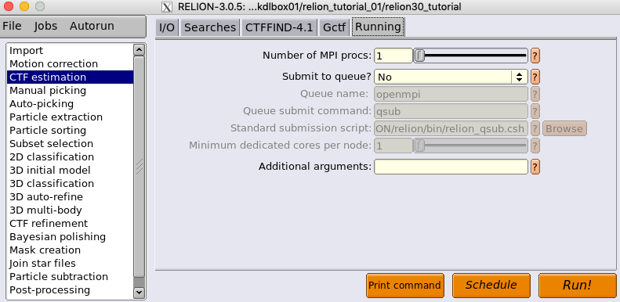Image resolution: width=620 pixels, height=302 pixels.
Task: Open help for Additional arguments field
Action: (x=535, y=167)
